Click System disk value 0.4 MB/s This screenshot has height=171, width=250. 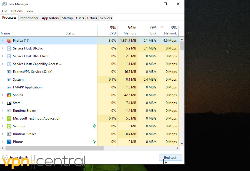(x=150, y=80)
